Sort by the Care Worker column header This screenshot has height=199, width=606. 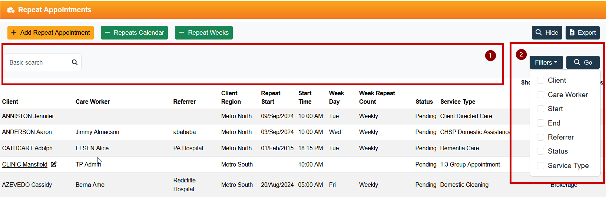[x=93, y=102]
